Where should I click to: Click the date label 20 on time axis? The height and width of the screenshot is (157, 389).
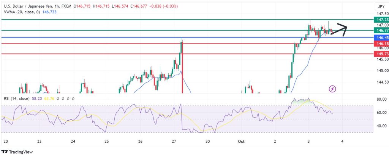point(6,141)
